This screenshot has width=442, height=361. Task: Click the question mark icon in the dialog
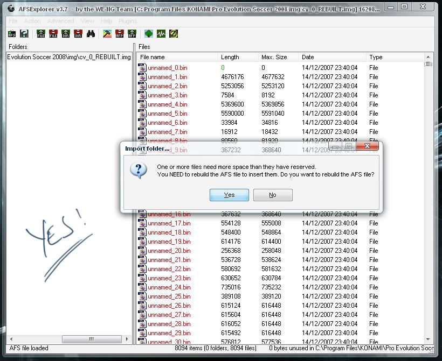coord(139,170)
